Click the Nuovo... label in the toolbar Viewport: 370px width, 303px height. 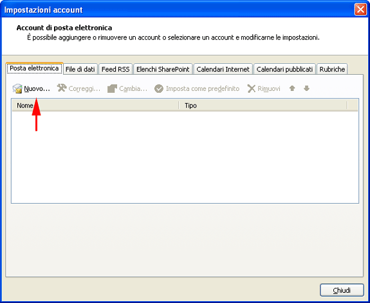(x=37, y=88)
